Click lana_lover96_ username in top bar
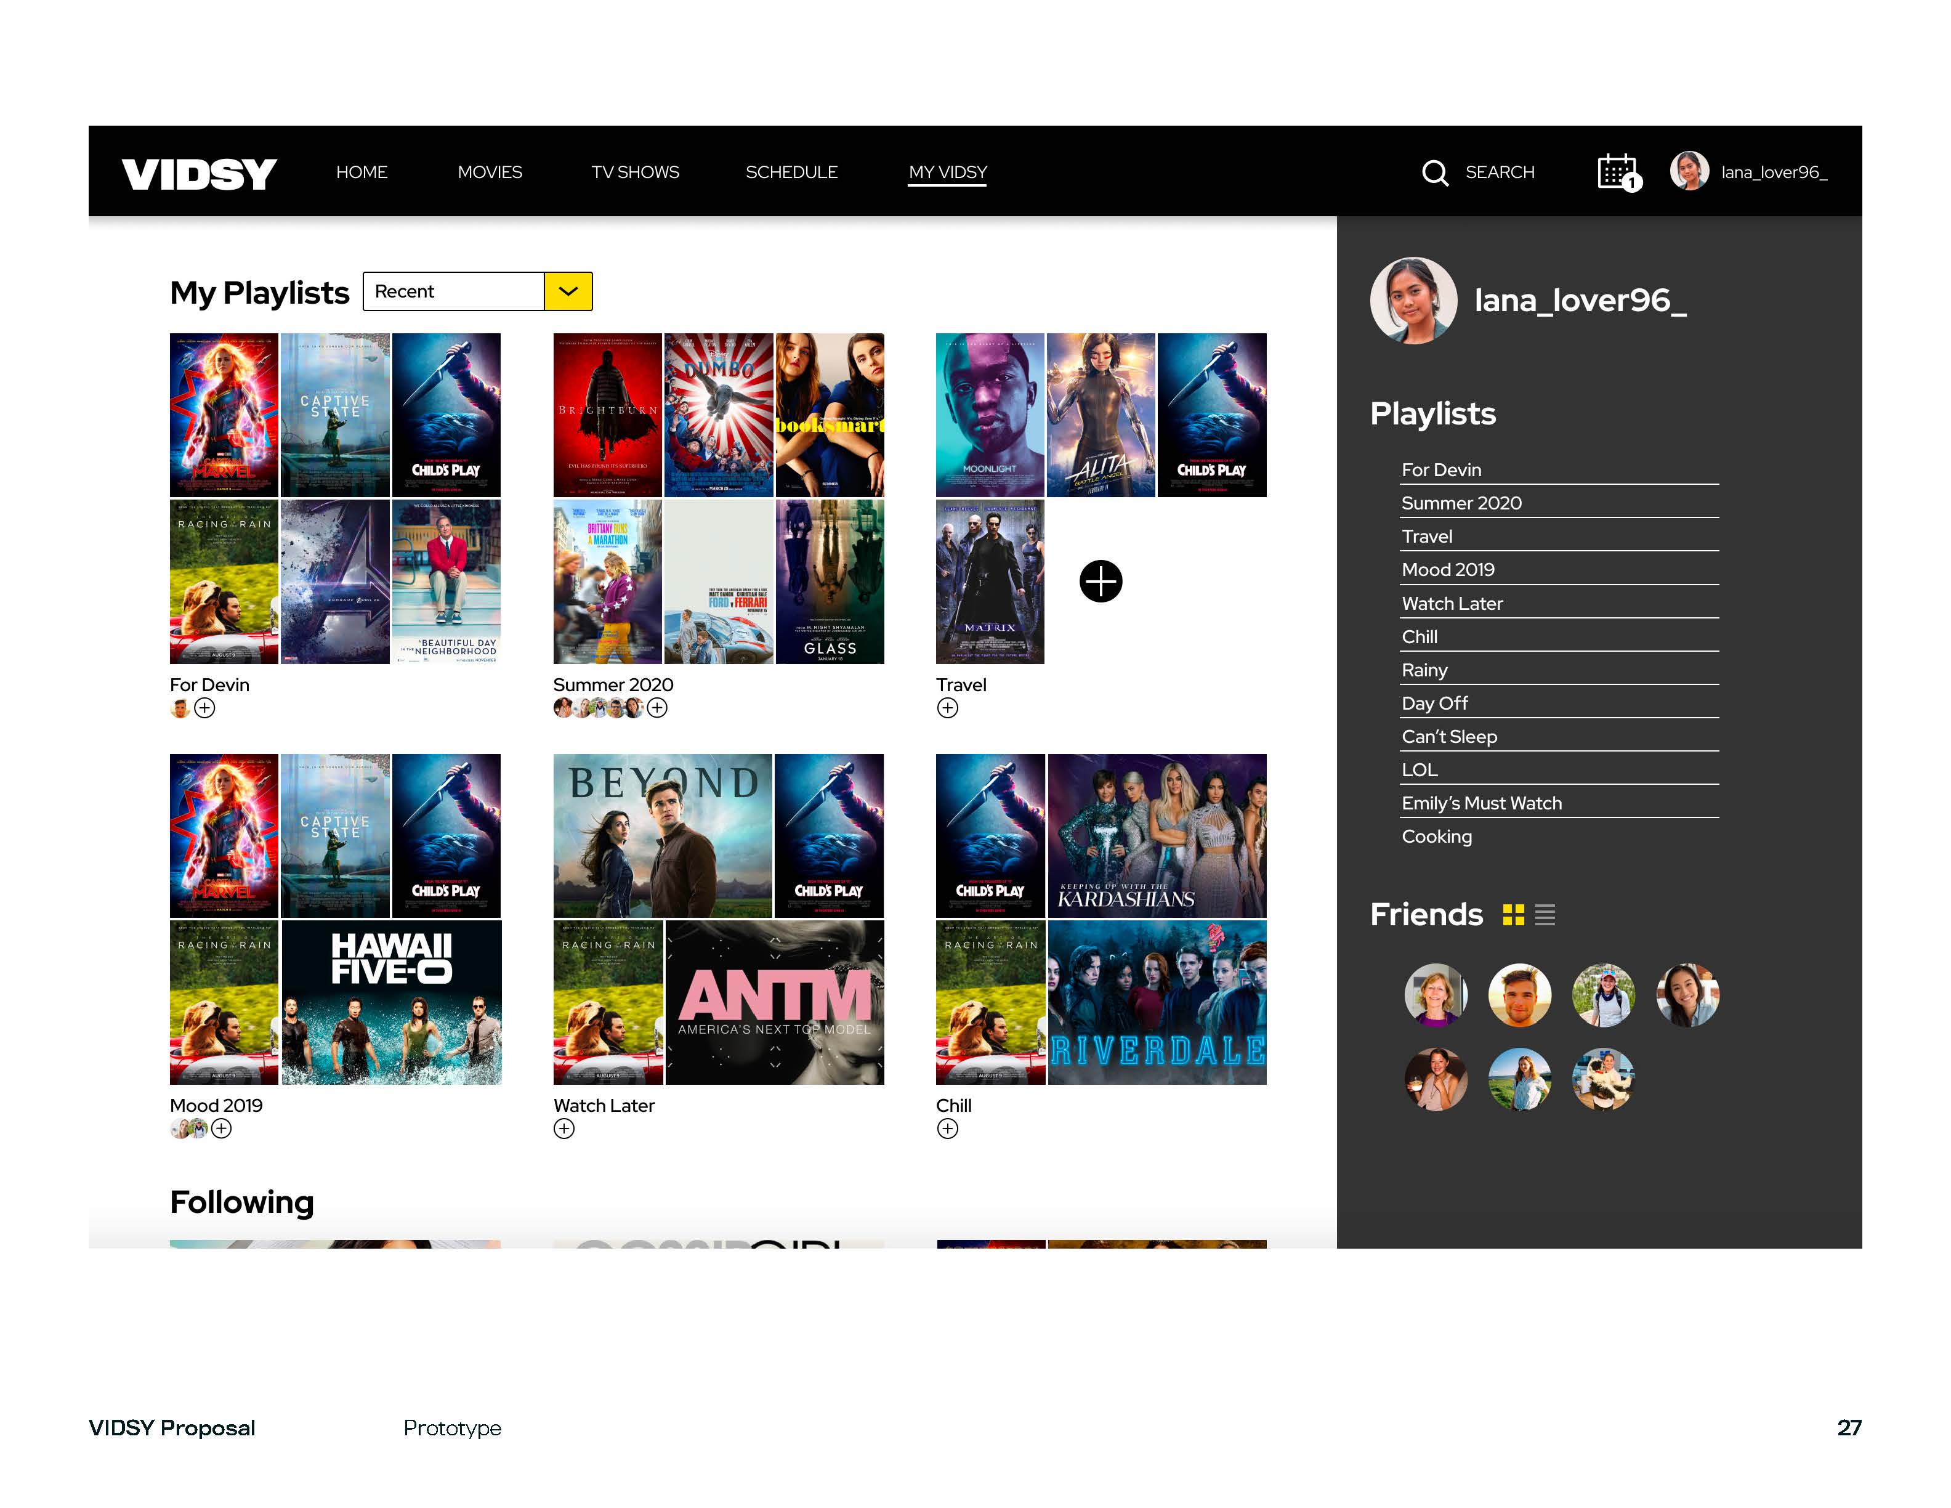 click(x=1774, y=172)
